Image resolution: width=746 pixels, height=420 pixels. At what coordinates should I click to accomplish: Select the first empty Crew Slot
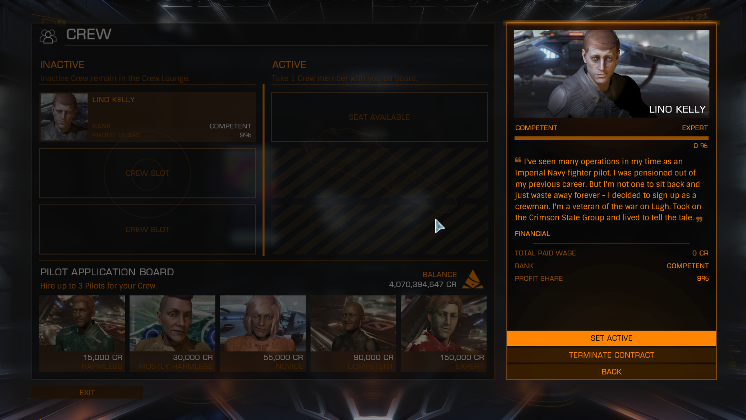click(x=148, y=173)
